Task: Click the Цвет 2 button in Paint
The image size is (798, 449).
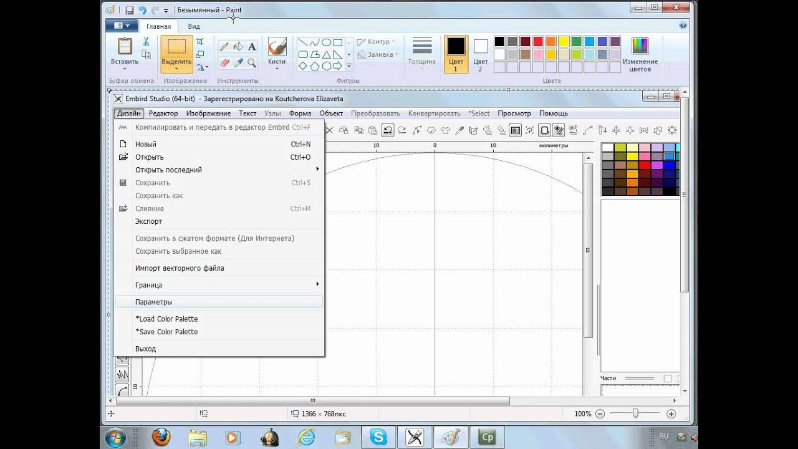Action: coord(480,54)
